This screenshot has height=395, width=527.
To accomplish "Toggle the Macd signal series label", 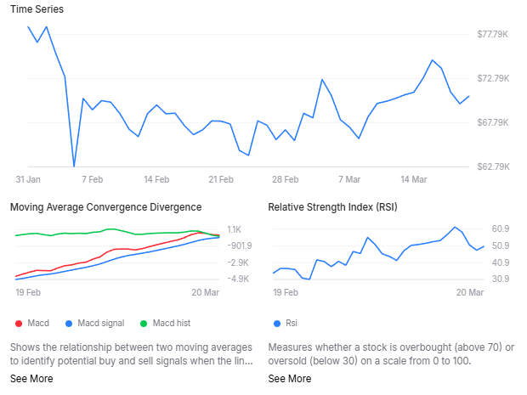I will click(x=100, y=323).
